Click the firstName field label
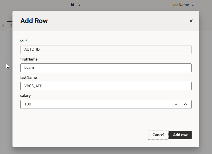Viewport: 212px width, 154px height. coord(29,59)
